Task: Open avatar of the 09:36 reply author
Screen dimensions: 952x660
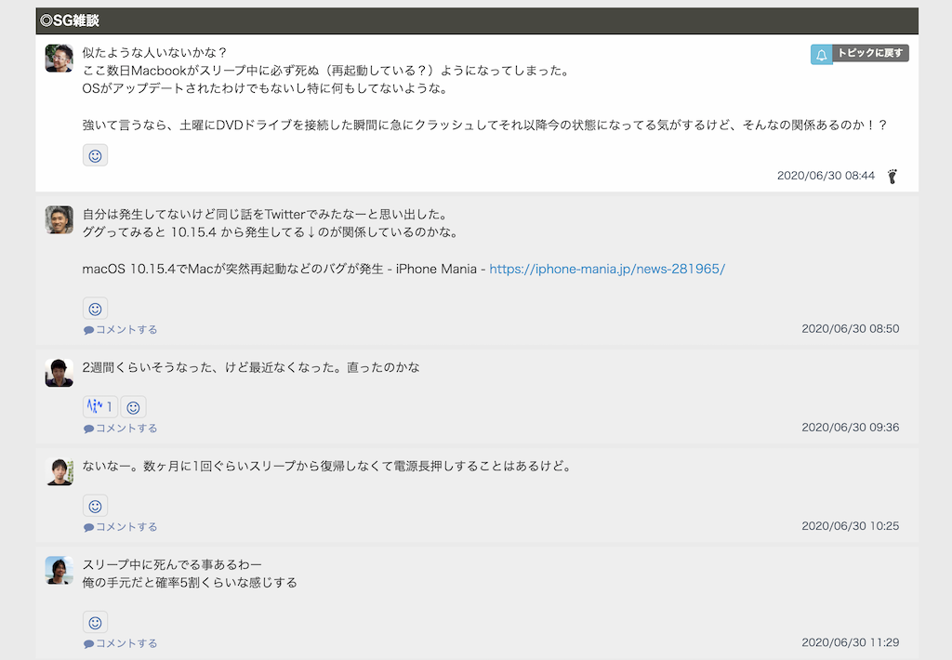Action: [59, 373]
